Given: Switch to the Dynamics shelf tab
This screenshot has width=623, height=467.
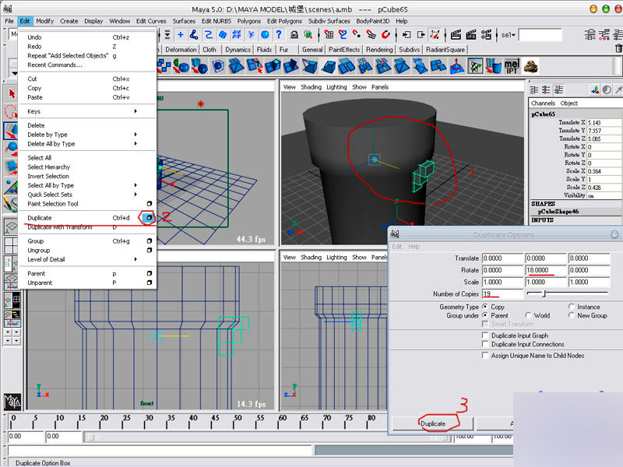Looking at the screenshot, I should (x=238, y=50).
